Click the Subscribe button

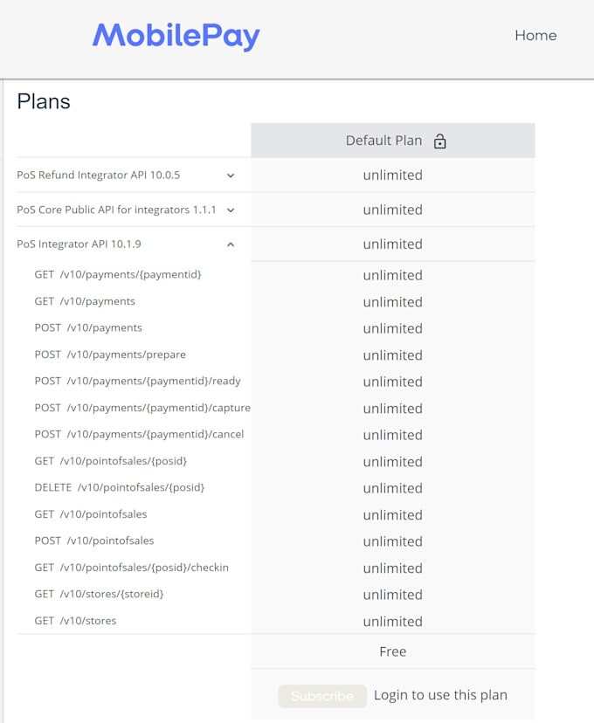(322, 696)
